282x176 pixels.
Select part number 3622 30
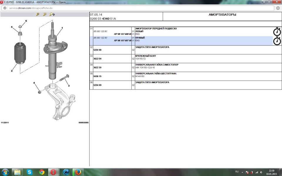click(97, 67)
